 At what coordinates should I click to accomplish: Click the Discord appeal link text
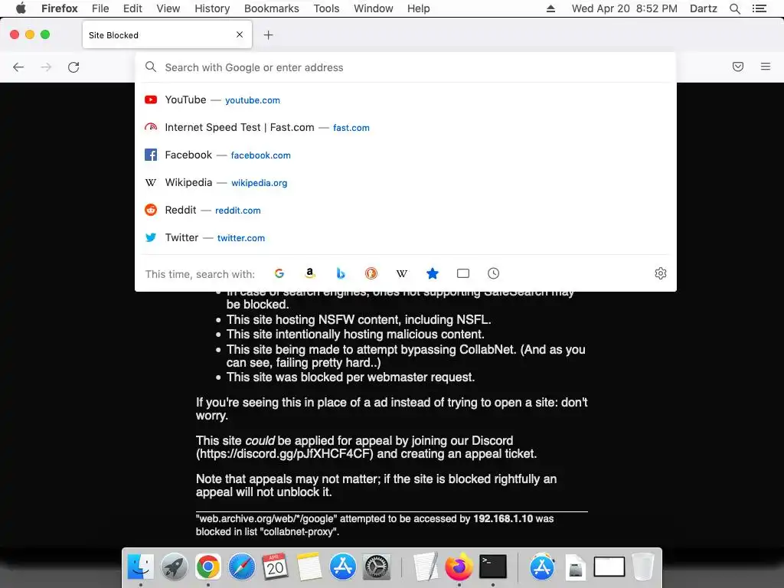[285, 454]
